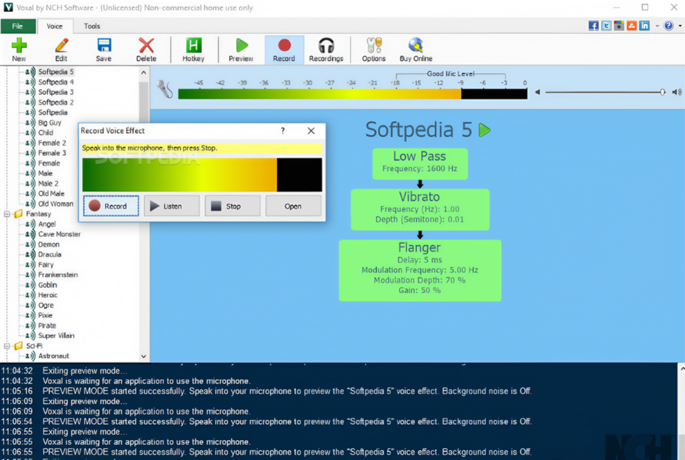Screen dimensions: 685x460
Task: Select the Male 2 voice
Action: pyautogui.click(x=49, y=183)
